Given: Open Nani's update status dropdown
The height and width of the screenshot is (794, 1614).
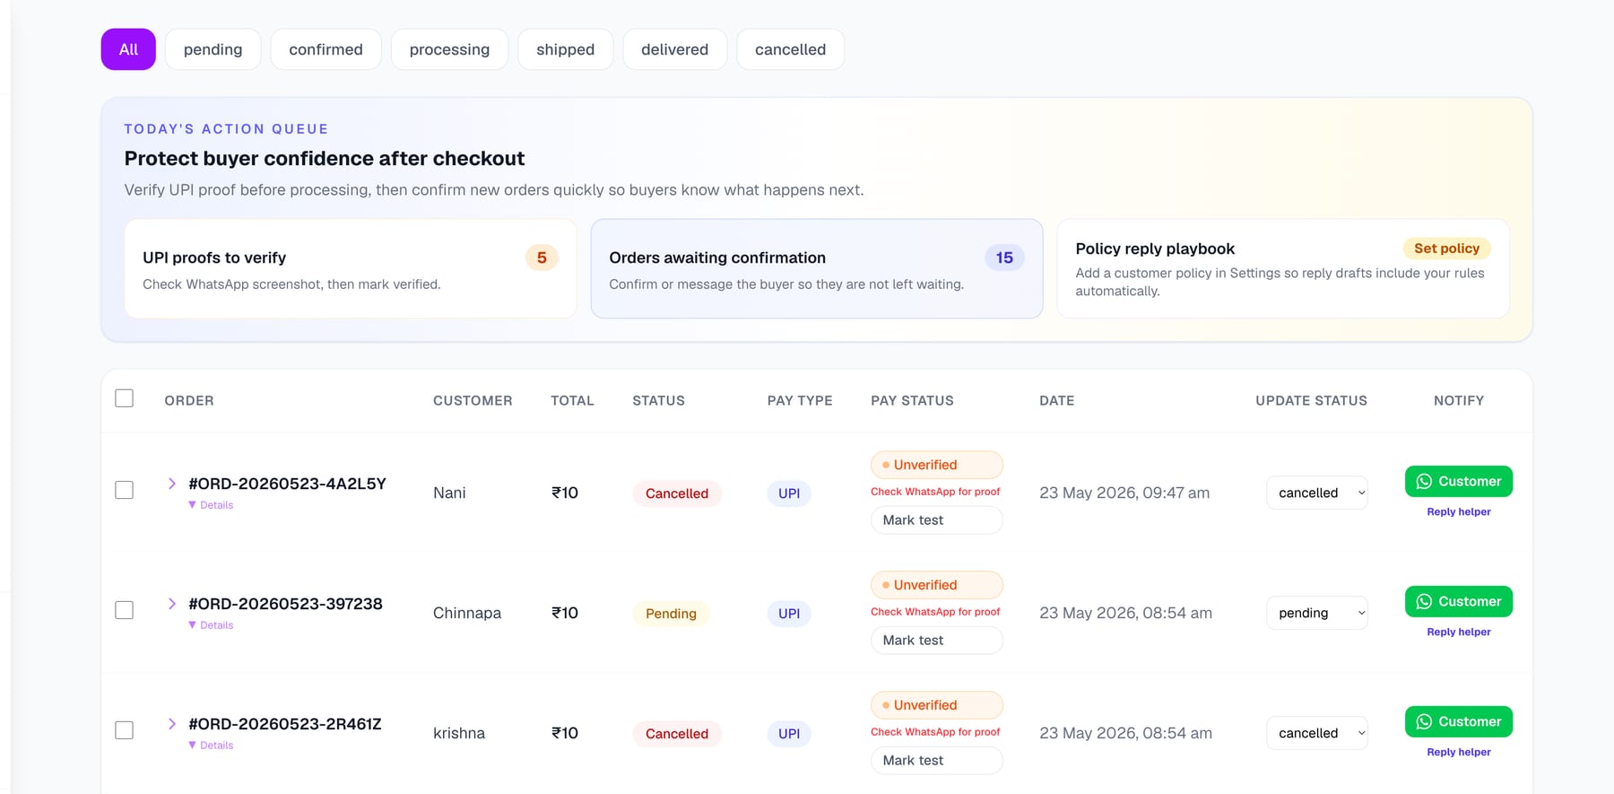Looking at the screenshot, I should tap(1317, 493).
